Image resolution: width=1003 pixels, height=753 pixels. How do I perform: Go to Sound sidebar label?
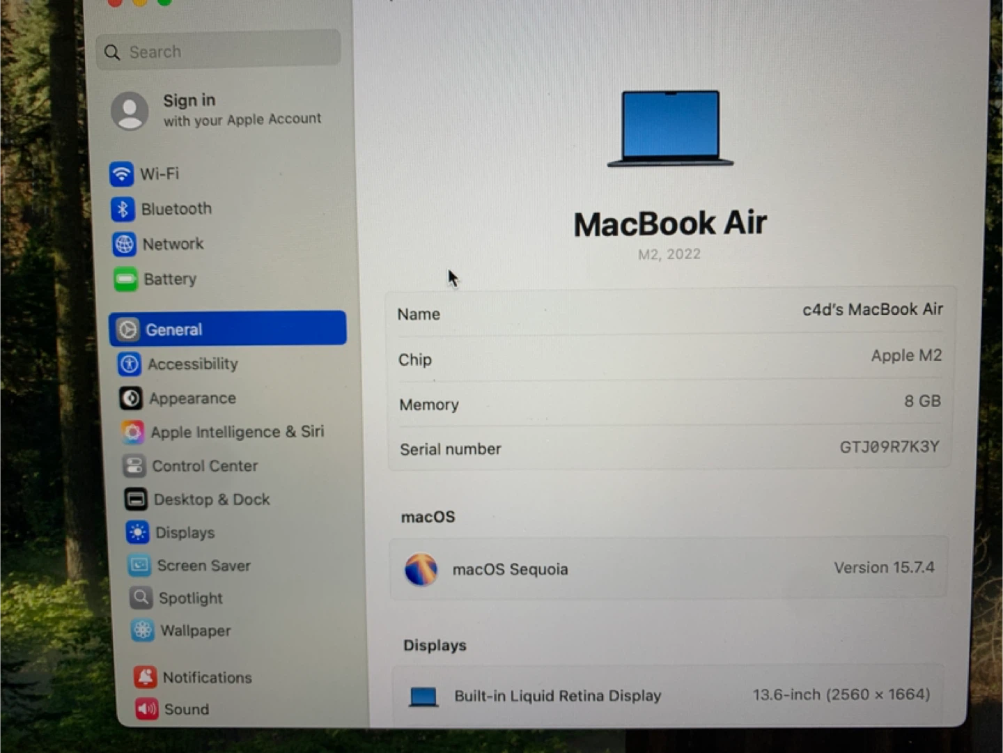(186, 709)
